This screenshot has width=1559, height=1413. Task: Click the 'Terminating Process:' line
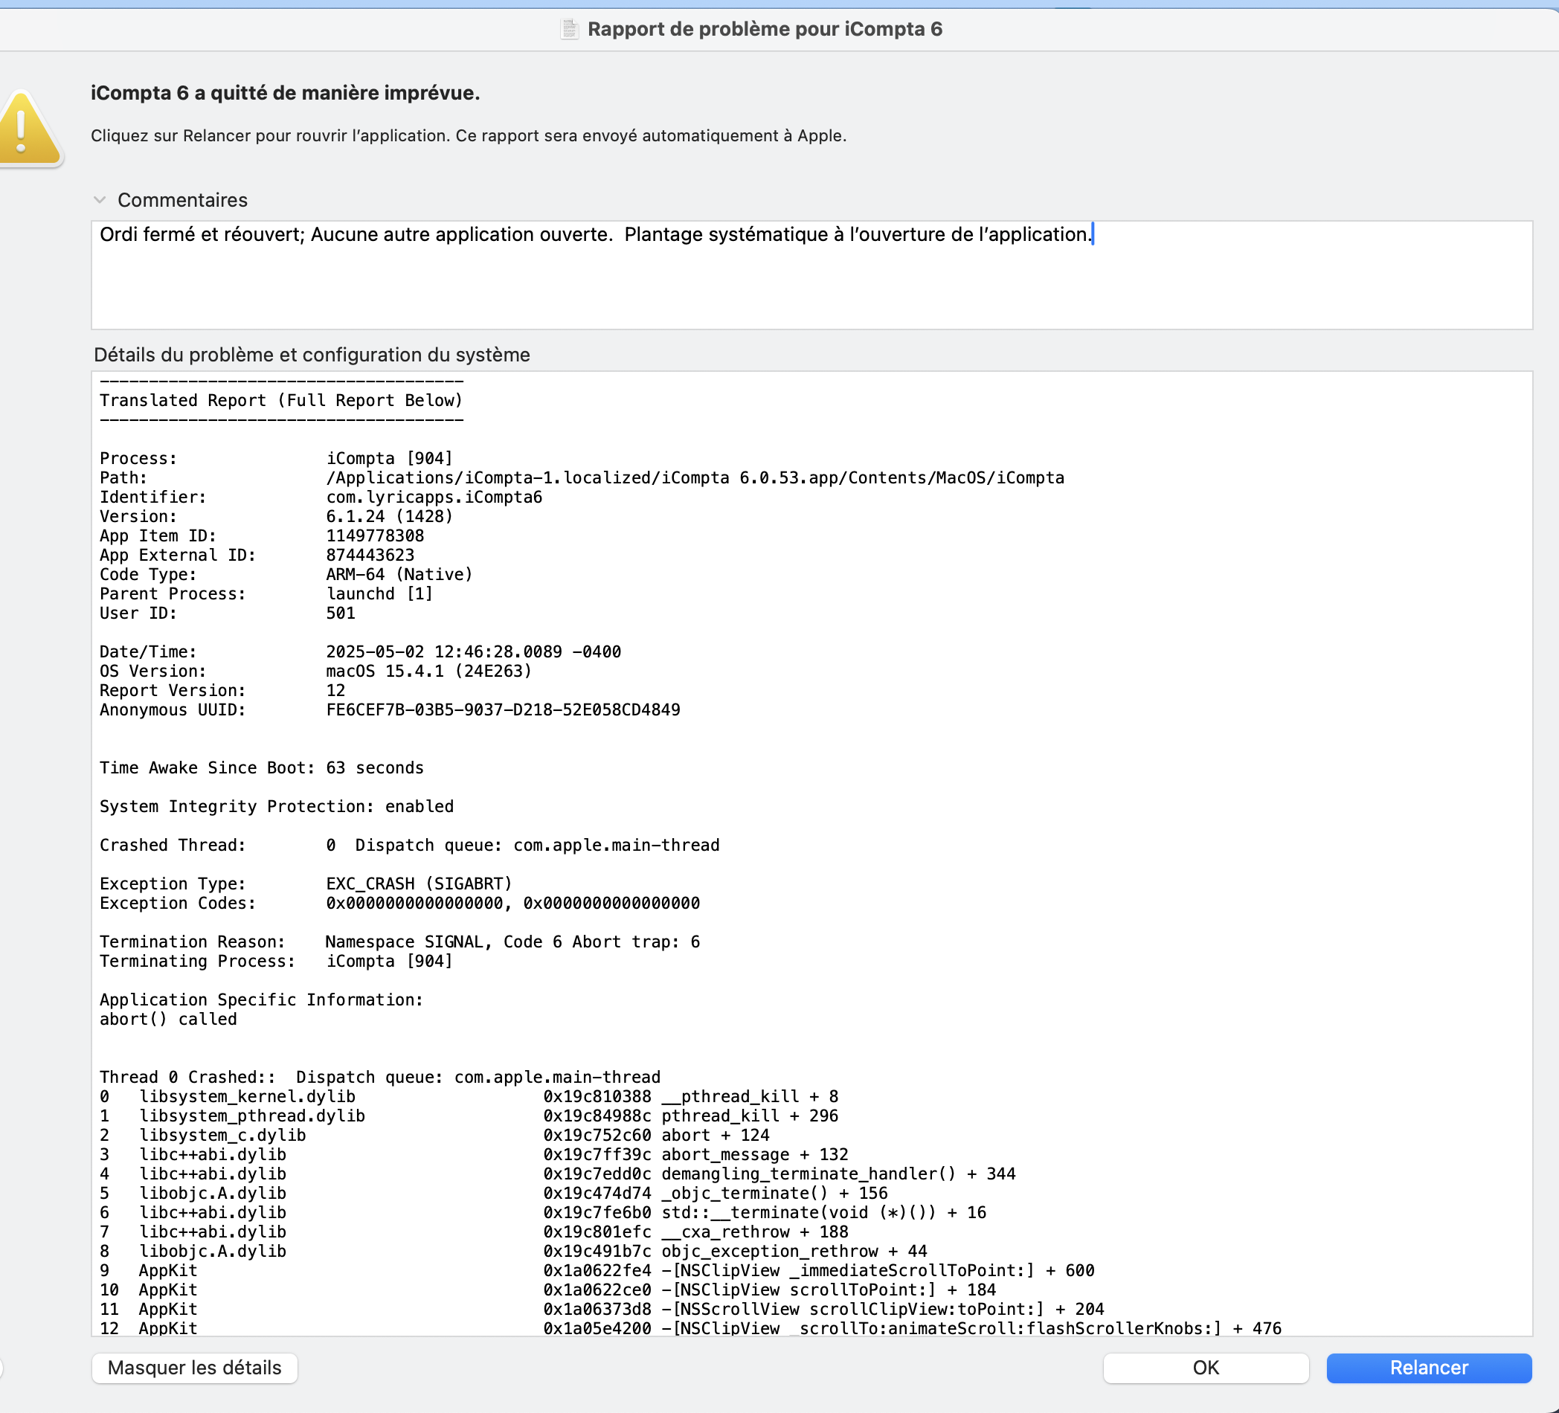coord(276,962)
